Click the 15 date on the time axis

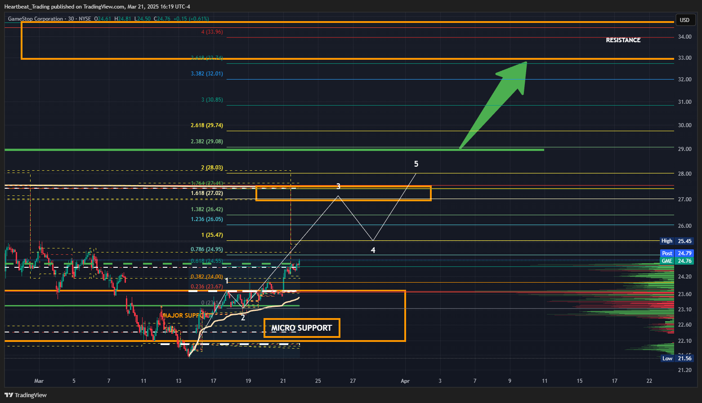[x=580, y=381]
